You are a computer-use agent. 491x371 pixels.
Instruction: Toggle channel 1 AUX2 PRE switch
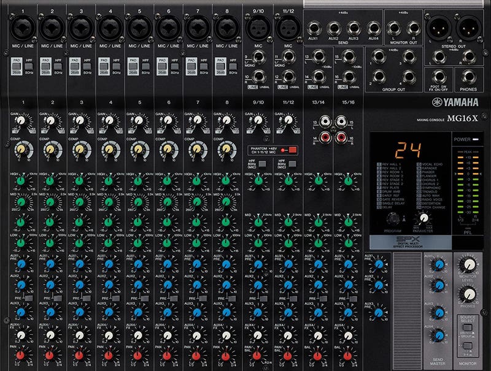(x=28, y=298)
